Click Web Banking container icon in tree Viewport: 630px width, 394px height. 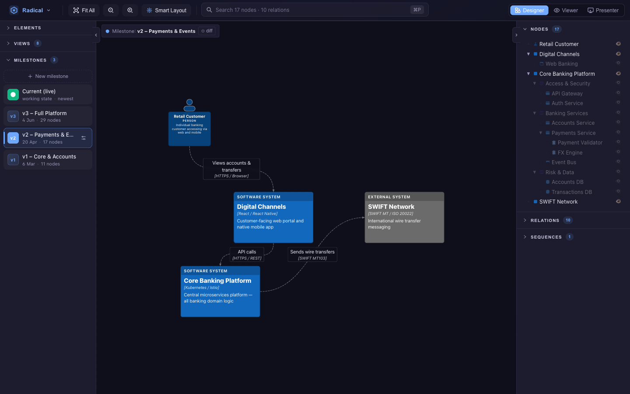click(542, 64)
